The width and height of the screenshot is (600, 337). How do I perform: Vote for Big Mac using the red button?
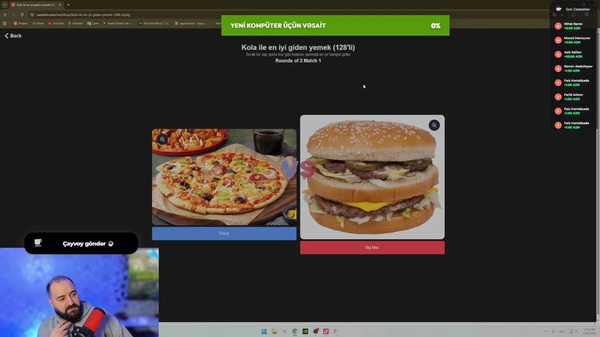pos(372,248)
